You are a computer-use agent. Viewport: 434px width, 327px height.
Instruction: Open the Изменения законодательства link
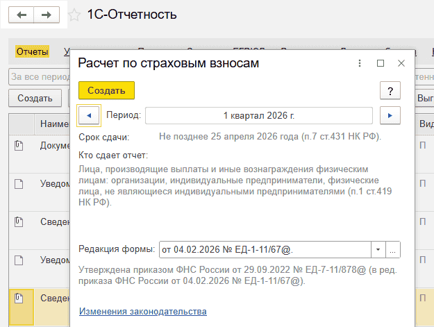click(143, 312)
